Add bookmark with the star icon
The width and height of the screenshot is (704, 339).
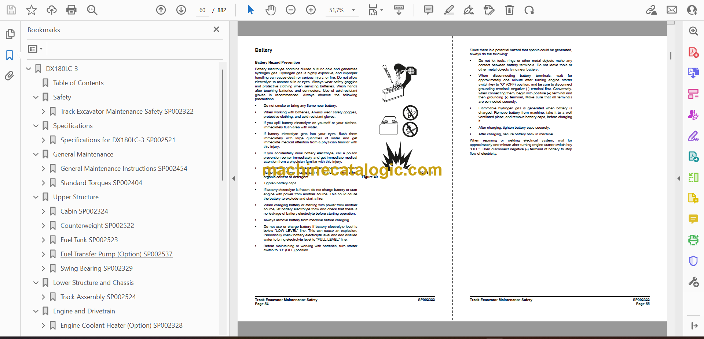point(32,10)
